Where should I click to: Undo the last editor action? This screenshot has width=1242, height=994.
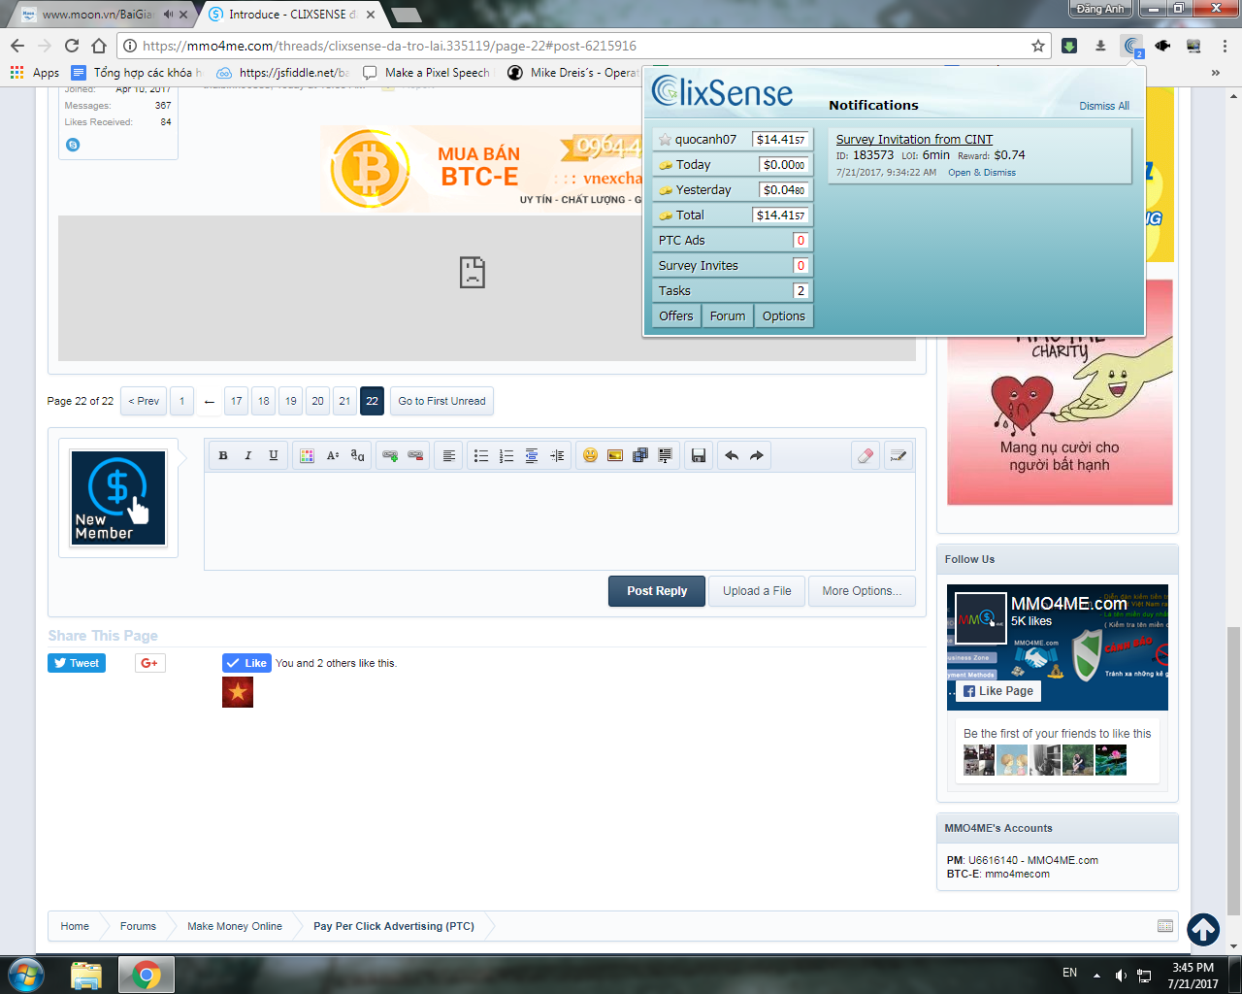[x=732, y=455]
